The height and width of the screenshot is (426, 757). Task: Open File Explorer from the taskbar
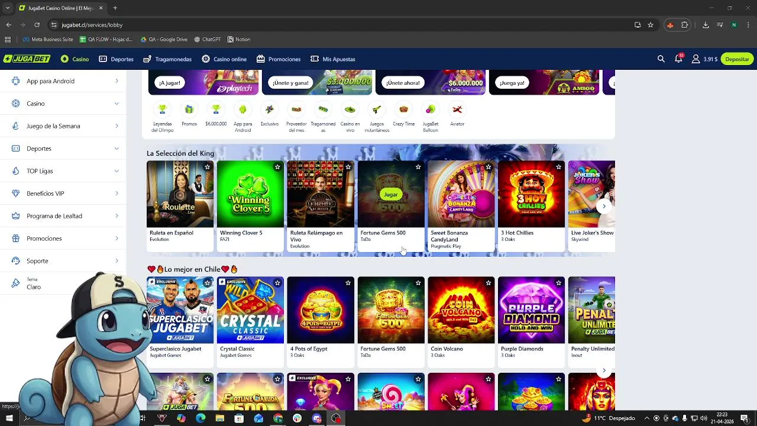tap(219, 418)
